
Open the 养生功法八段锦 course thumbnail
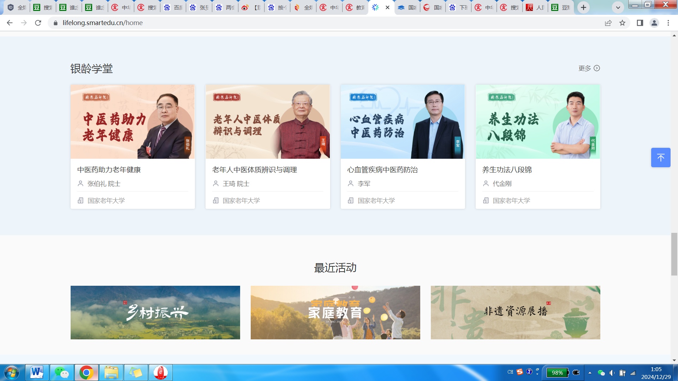pyautogui.click(x=537, y=121)
